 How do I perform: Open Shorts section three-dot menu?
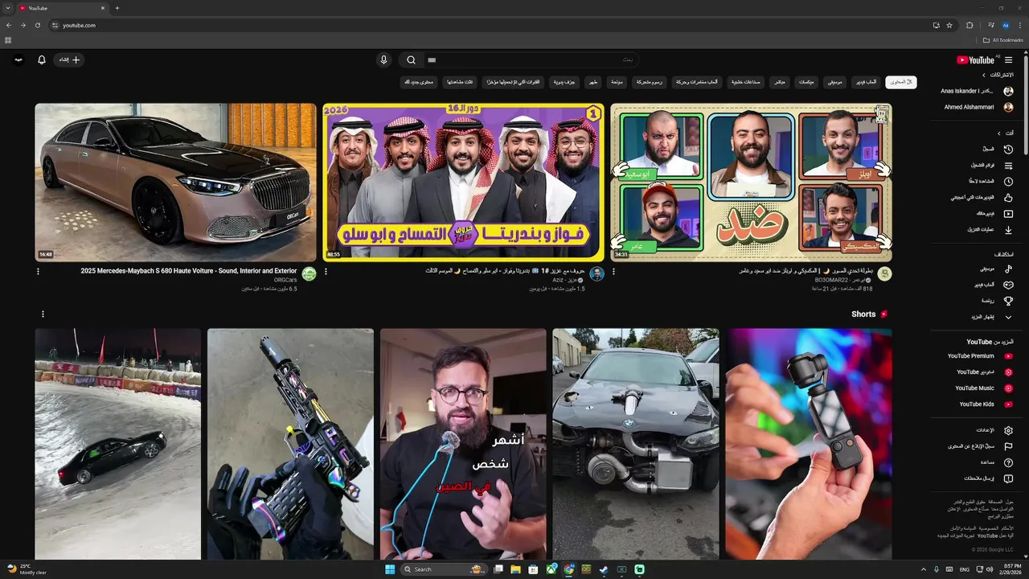coord(43,314)
